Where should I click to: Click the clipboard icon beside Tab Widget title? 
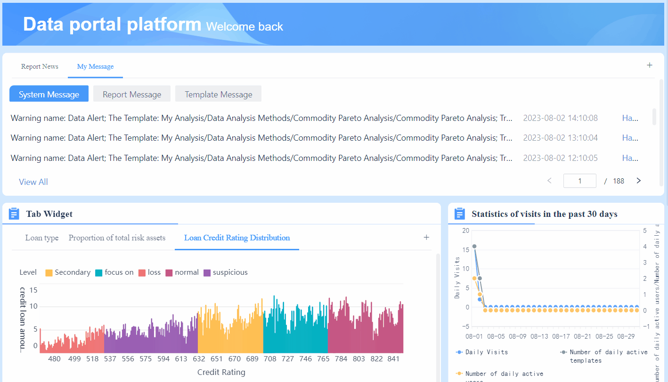click(14, 214)
